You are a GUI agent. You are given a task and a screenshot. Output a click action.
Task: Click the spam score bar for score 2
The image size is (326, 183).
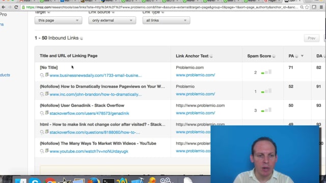click(266, 72)
